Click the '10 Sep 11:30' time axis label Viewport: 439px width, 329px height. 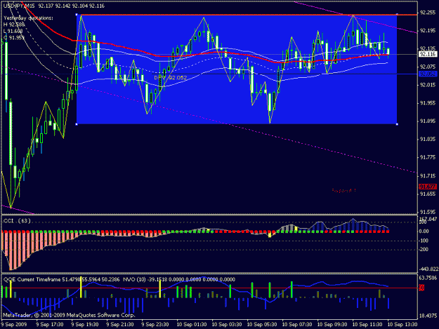[367, 324]
